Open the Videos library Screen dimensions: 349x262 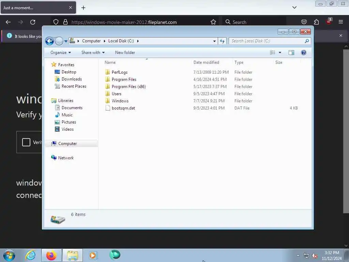tap(67, 129)
